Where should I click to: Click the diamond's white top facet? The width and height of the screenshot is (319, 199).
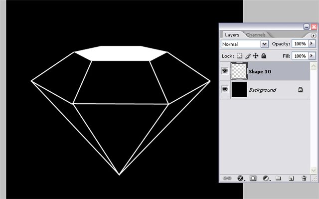coord(121,53)
